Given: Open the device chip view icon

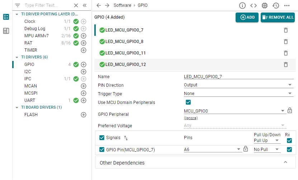Looking at the screenshot, I should click(265, 5).
